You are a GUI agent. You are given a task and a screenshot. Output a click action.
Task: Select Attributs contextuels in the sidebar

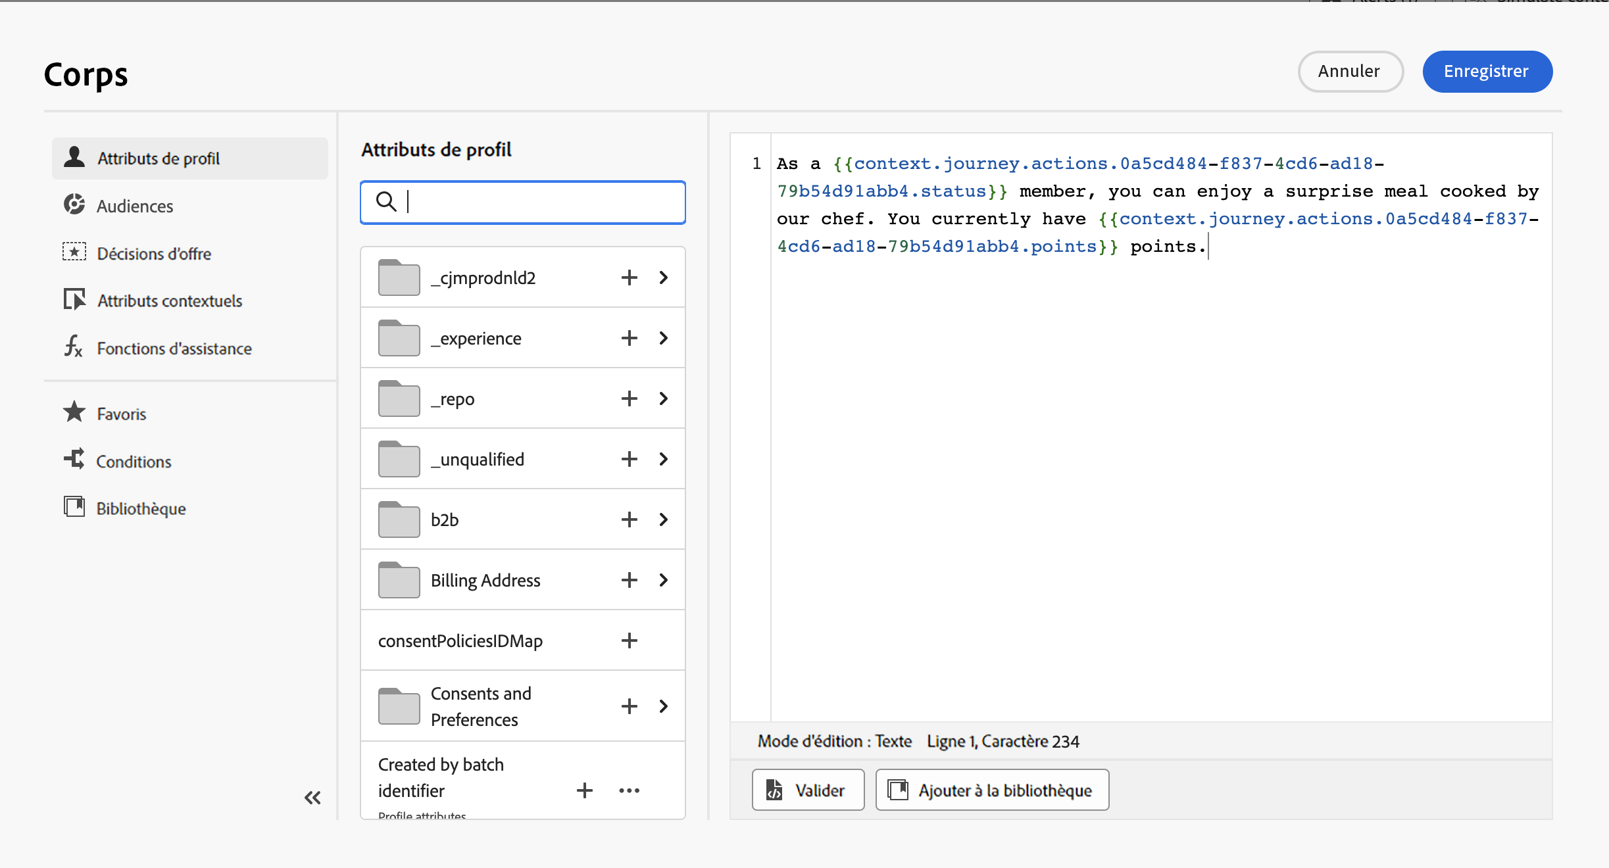pos(169,301)
